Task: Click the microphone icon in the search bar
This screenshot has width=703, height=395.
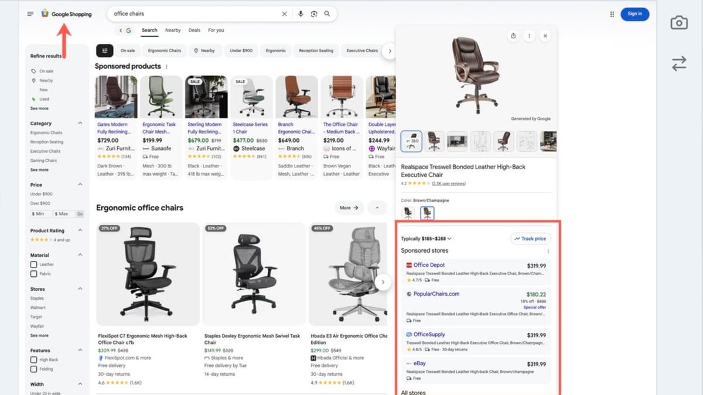Action: (301, 13)
